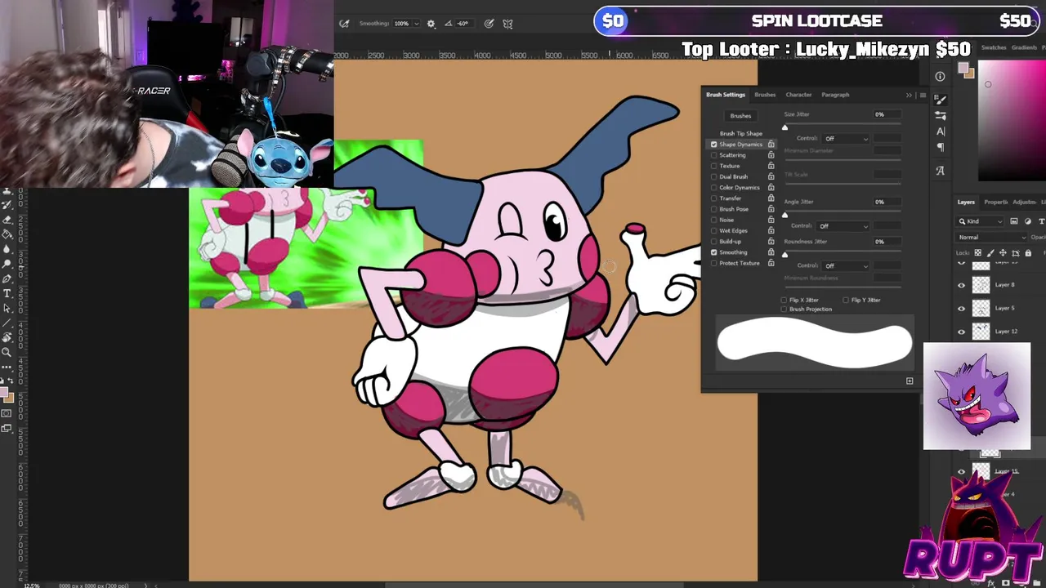Open the Edit Toolbar three-dots menu

7,367
